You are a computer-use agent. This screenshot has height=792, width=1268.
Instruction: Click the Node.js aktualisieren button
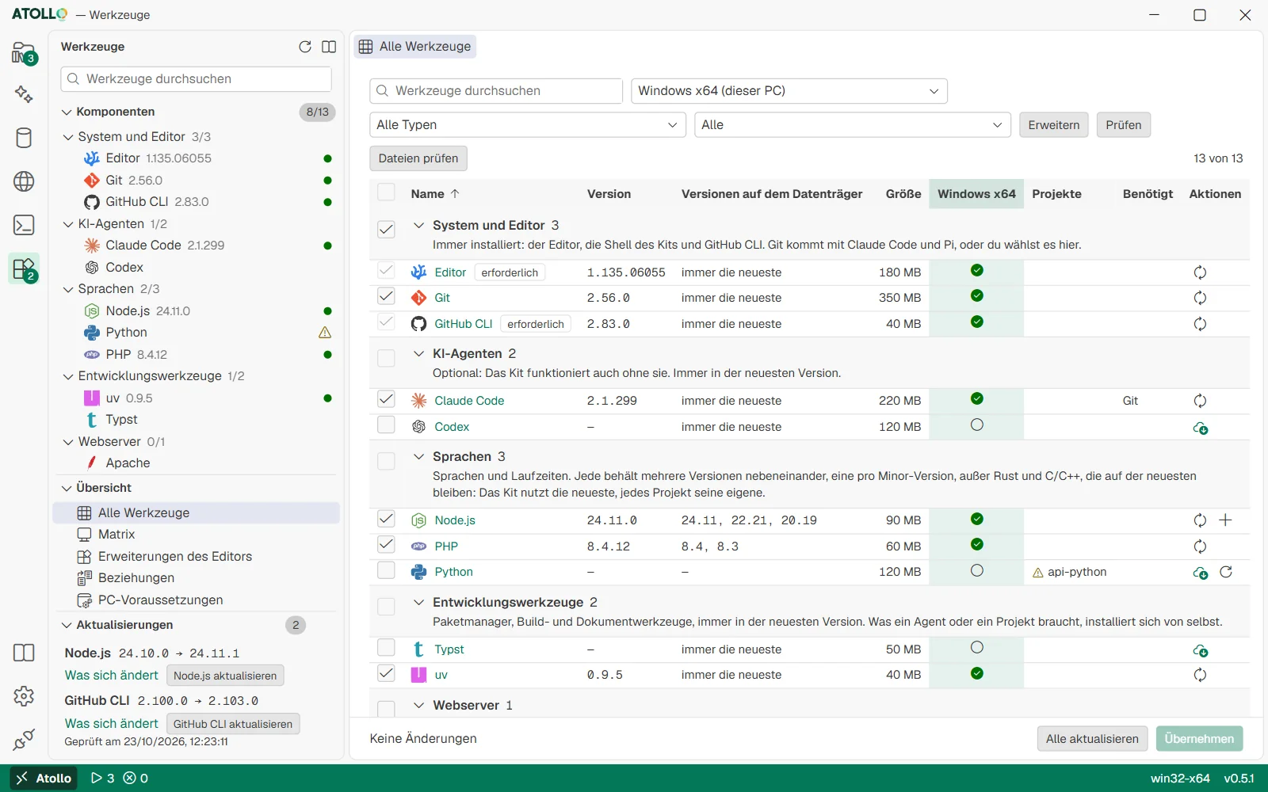click(225, 676)
